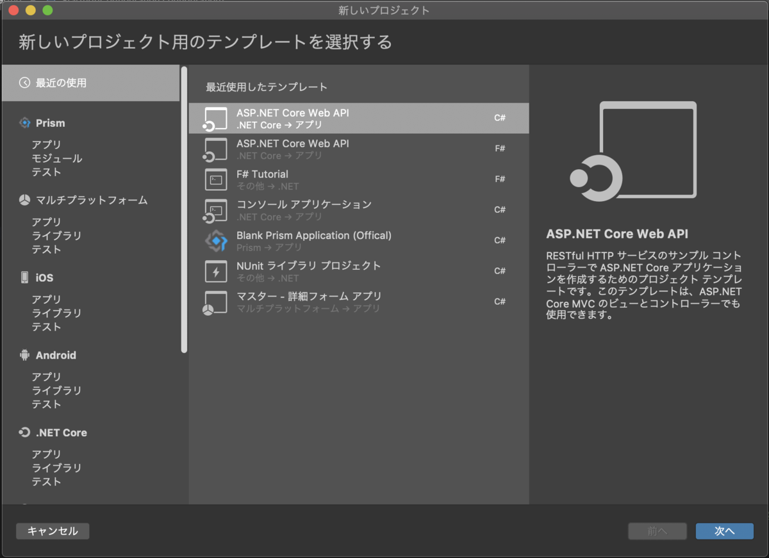769x558 pixels.
Task: Click C# language label on selected Web API row
Action: 500,118
